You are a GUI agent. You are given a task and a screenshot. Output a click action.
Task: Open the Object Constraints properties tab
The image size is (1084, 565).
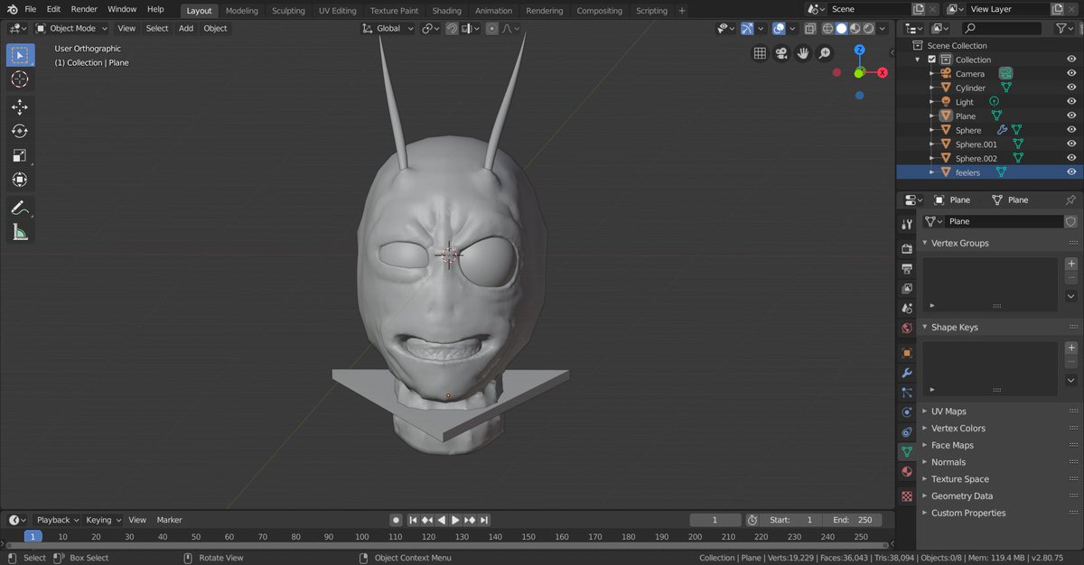(907, 432)
